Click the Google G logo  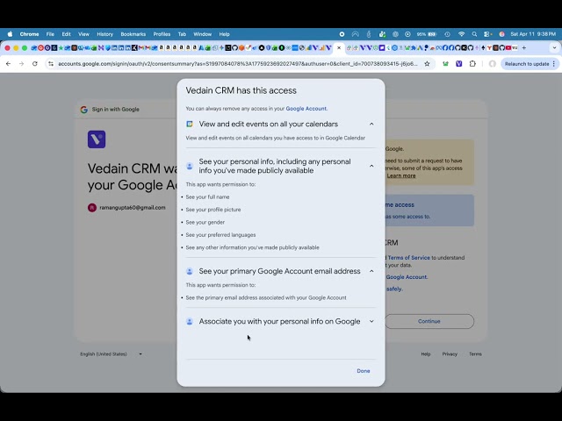(x=84, y=110)
